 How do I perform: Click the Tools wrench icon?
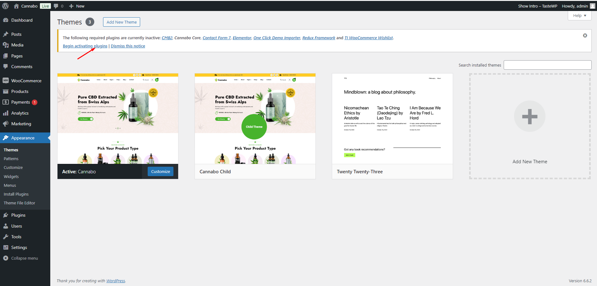(x=6, y=237)
